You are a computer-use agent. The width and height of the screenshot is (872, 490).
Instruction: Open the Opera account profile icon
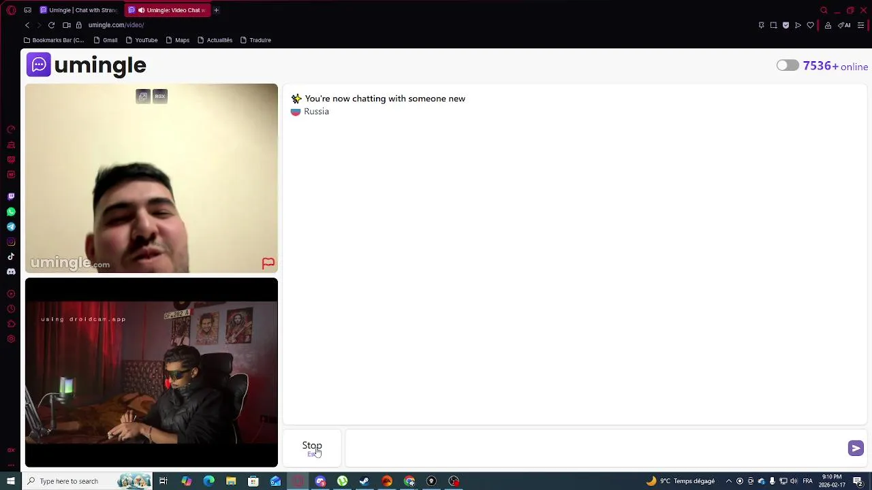click(x=828, y=25)
